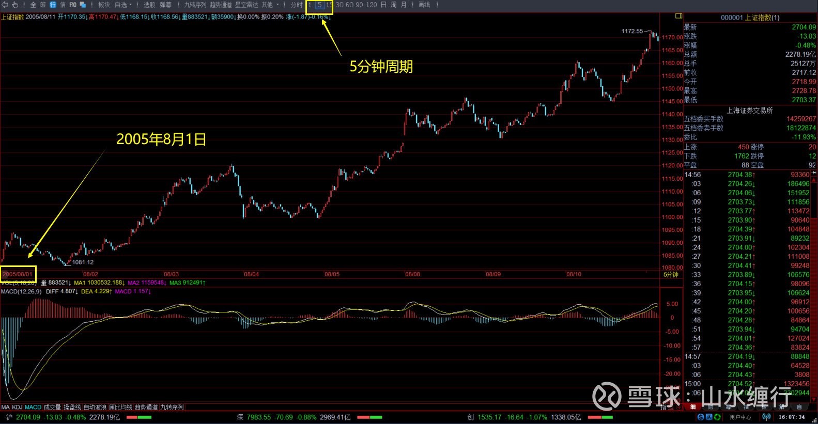Click the green circular icon in status bar

[x=718, y=417]
